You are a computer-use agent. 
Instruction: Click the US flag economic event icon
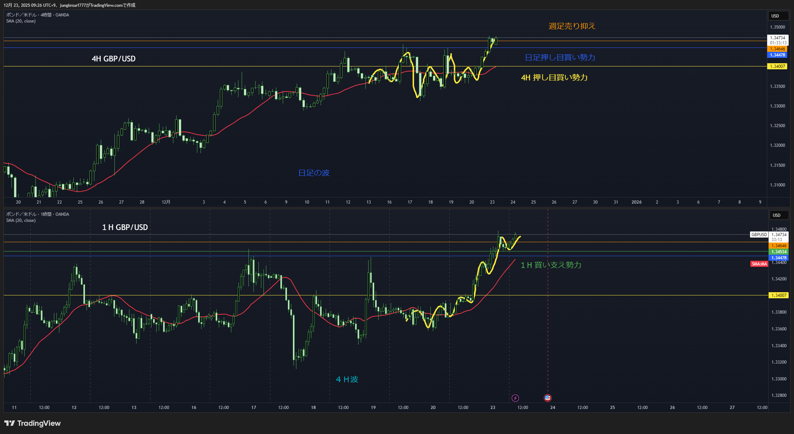(x=548, y=398)
